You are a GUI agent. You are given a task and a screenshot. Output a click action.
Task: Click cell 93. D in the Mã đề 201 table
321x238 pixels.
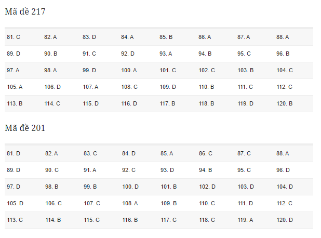(167, 170)
